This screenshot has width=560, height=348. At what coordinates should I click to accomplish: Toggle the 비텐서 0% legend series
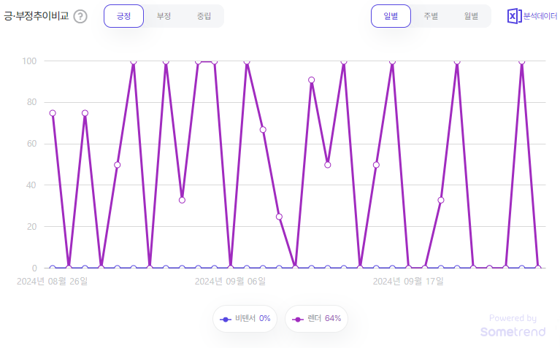click(245, 319)
